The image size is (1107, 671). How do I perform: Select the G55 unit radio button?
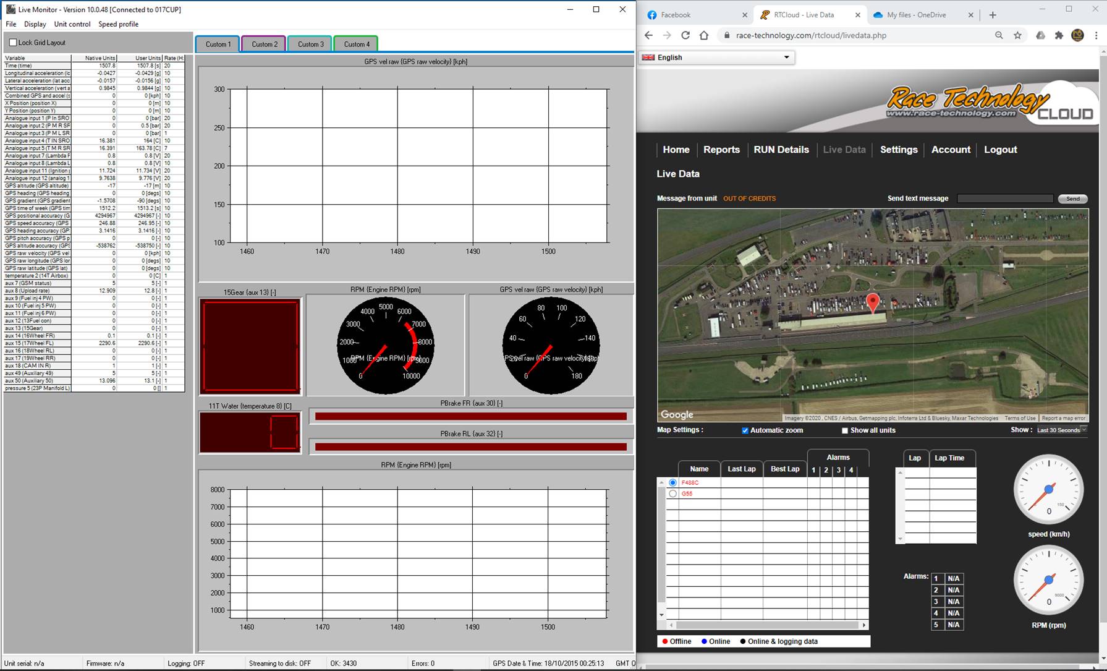tap(672, 494)
